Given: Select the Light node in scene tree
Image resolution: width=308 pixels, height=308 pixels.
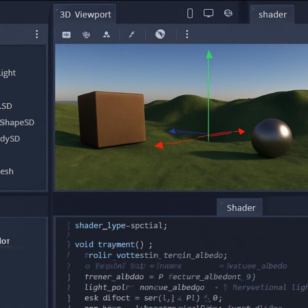Looking at the screenshot, I should 8,73.
